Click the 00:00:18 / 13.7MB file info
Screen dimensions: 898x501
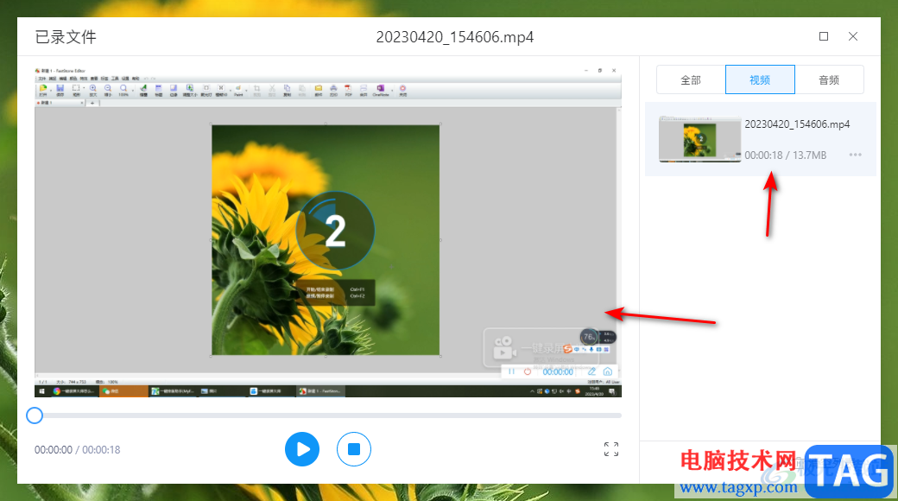tap(785, 155)
